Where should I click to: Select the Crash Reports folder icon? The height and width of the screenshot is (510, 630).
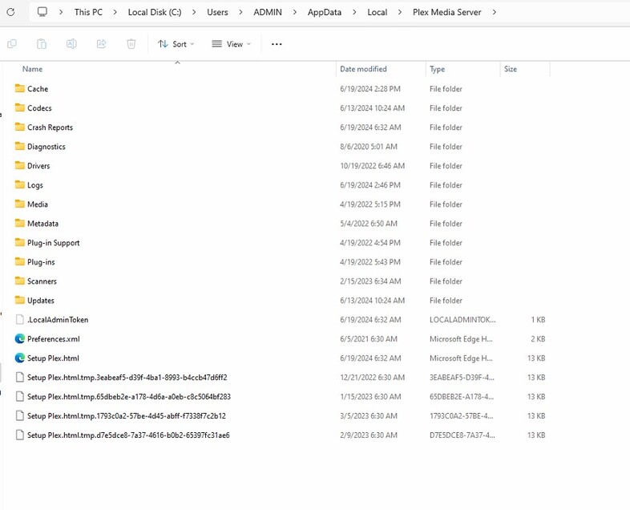(x=20, y=127)
